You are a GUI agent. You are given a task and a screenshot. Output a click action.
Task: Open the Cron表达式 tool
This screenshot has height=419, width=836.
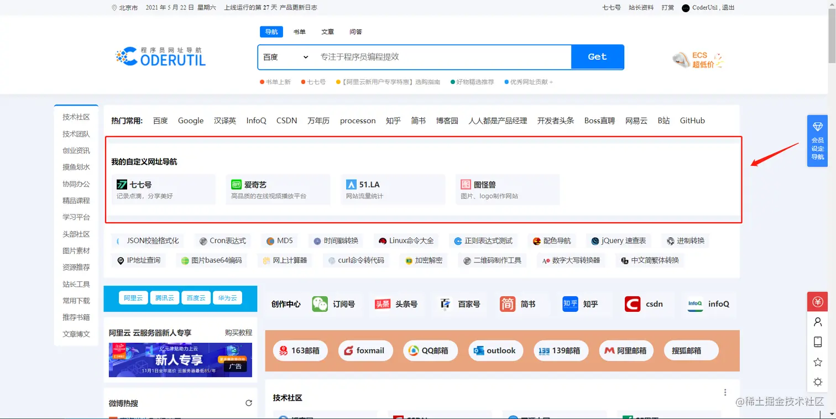(223, 241)
